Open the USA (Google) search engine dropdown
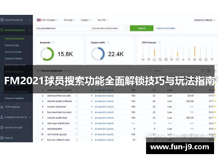The image size is (218, 158). click(48, 20)
